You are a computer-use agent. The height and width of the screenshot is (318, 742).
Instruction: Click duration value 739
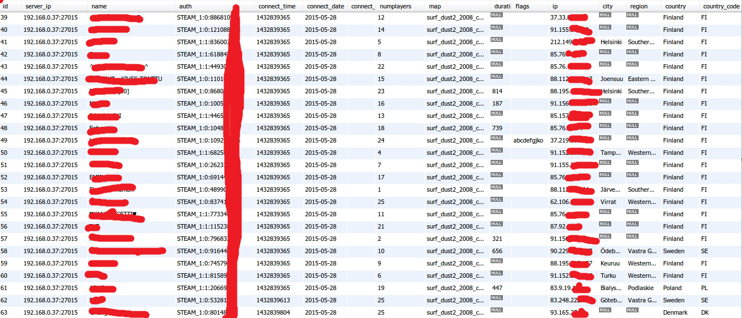497,128
